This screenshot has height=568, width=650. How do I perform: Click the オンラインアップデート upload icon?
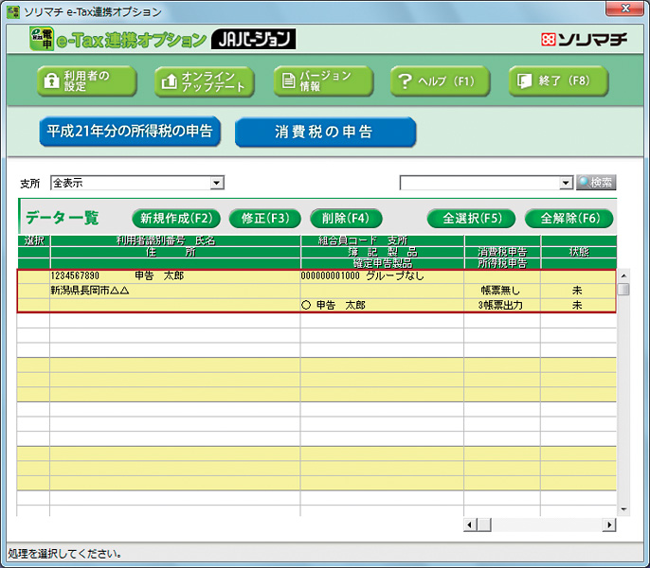click(169, 81)
